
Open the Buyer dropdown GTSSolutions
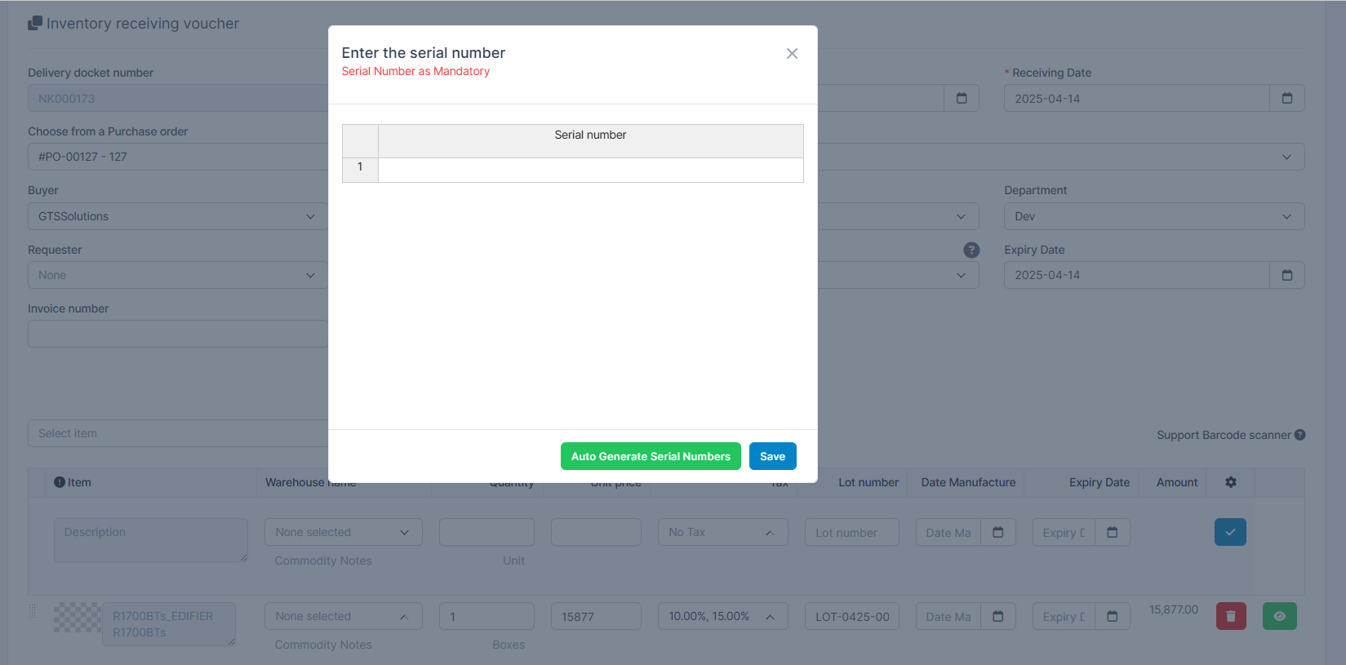[176, 216]
